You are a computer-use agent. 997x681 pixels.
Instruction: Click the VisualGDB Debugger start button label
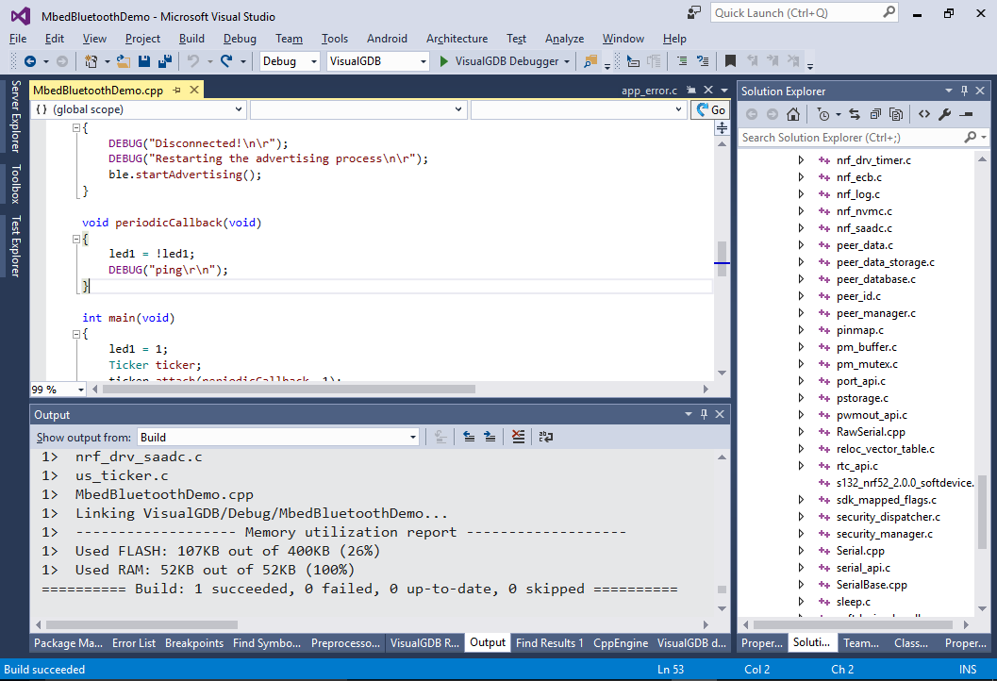[507, 61]
